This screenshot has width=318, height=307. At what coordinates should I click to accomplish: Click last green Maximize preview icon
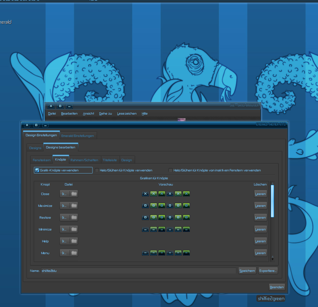(187, 206)
